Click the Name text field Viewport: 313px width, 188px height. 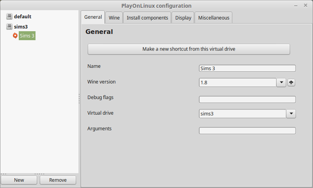point(247,68)
